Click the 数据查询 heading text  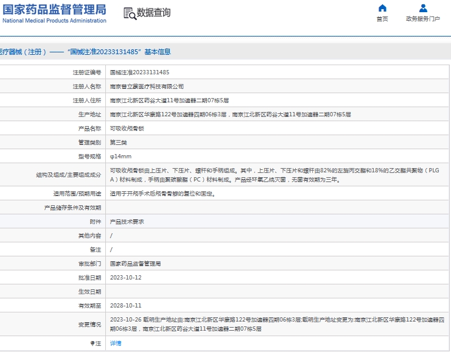[x=153, y=13]
